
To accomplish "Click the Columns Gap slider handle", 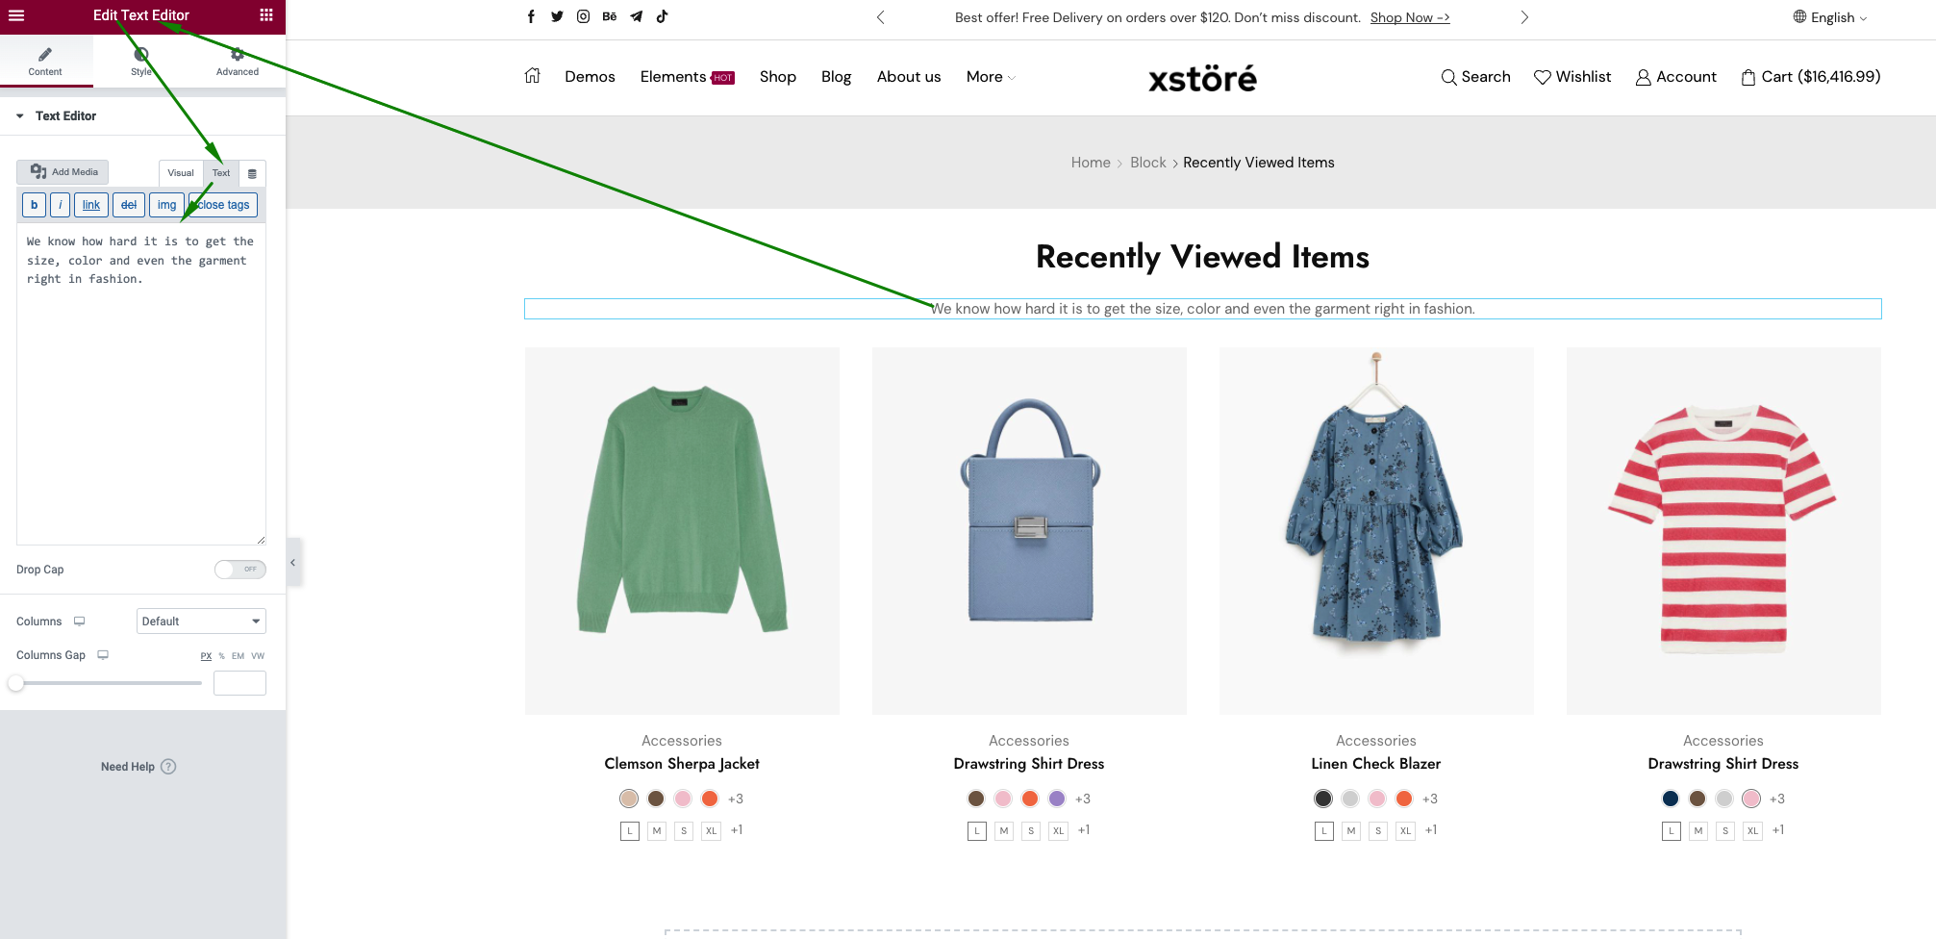I will tap(16, 683).
